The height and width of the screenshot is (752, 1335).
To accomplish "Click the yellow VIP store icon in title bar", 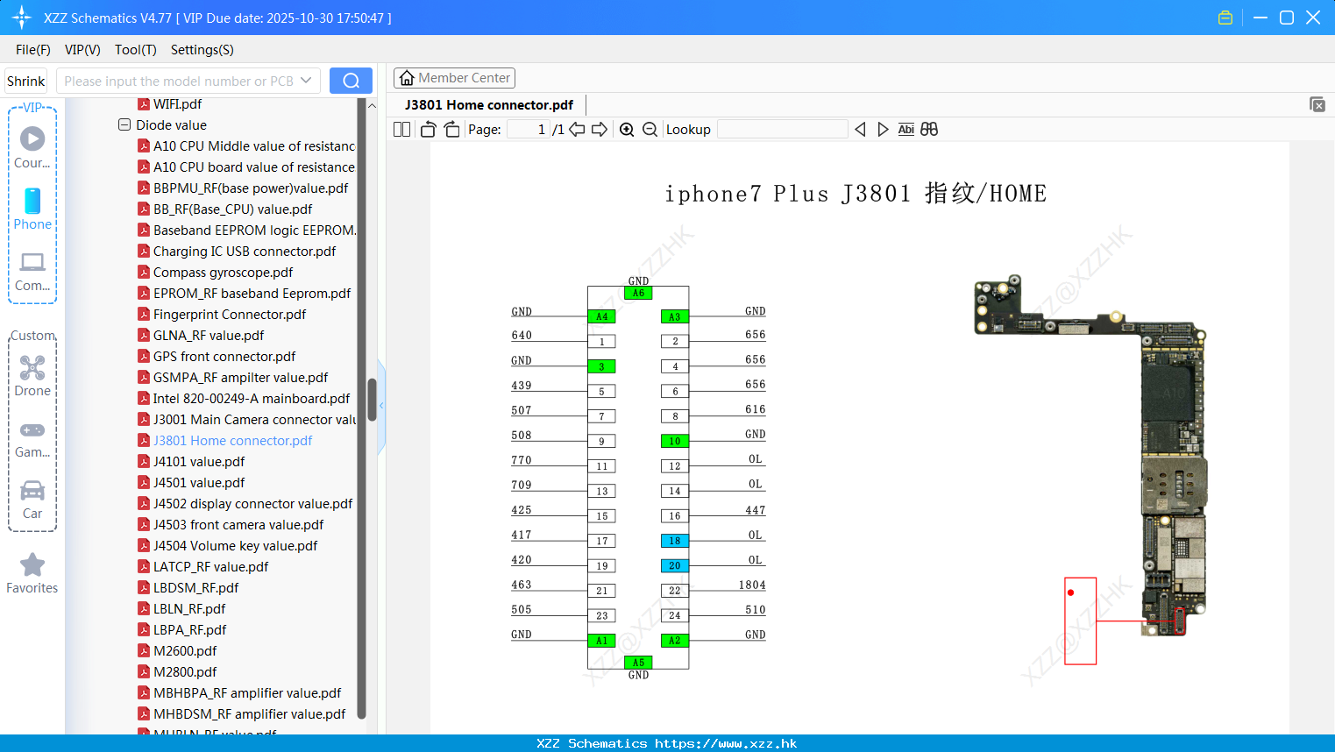I will pos(1225,18).
